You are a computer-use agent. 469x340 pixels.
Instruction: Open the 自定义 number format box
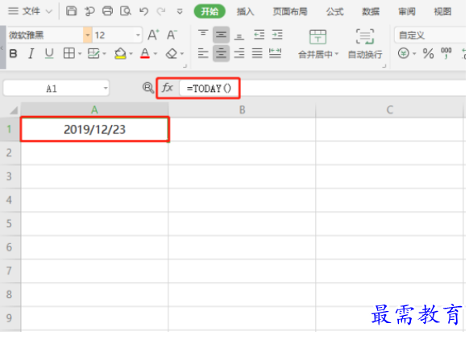tap(430, 35)
